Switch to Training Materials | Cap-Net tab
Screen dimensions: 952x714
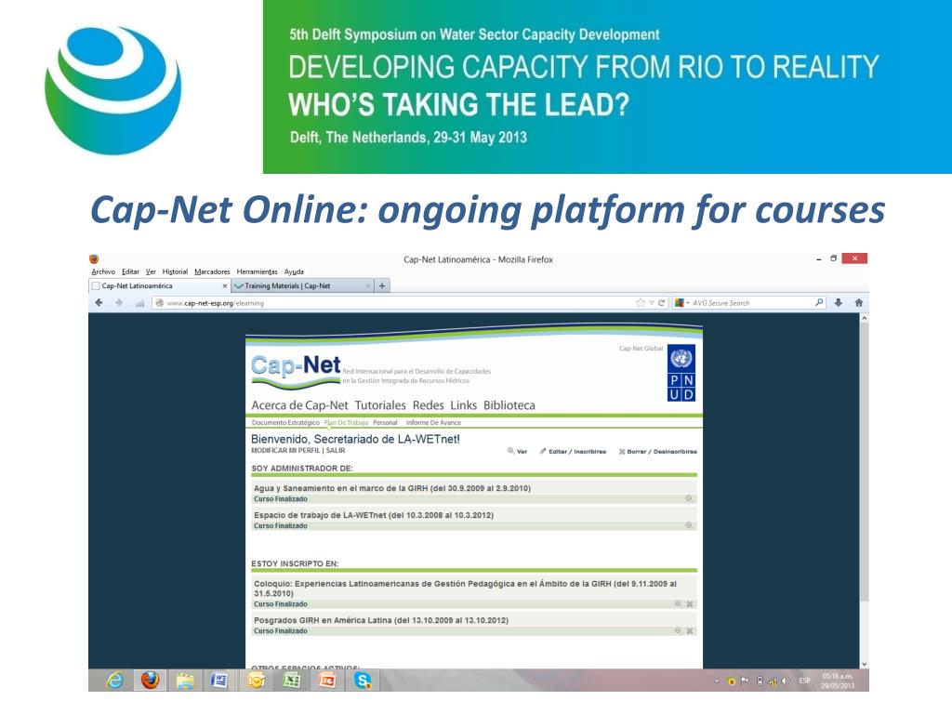[302, 285]
